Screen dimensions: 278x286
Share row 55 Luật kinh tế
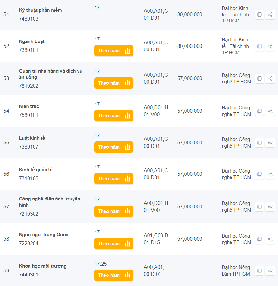point(270,143)
